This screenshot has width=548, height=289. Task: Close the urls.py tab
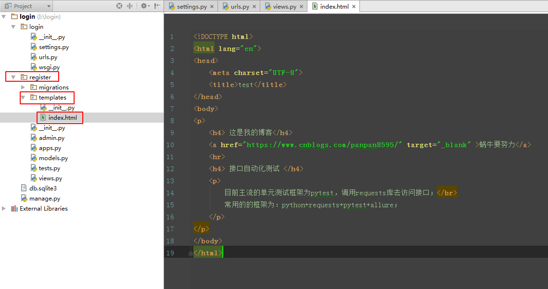(x=254, y=7)
